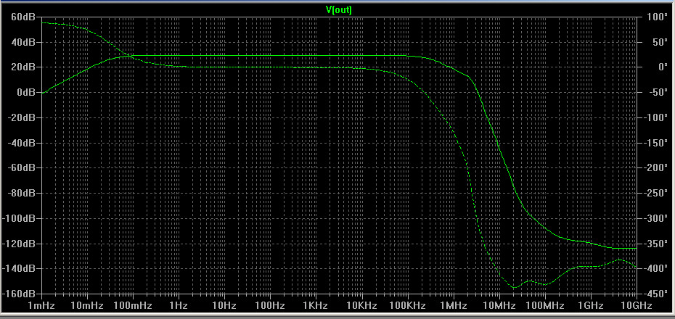Image resolution: width=675 pixels, height=319 pixels.
Task: Click the V(out) trace label
Action: point(338,10)
